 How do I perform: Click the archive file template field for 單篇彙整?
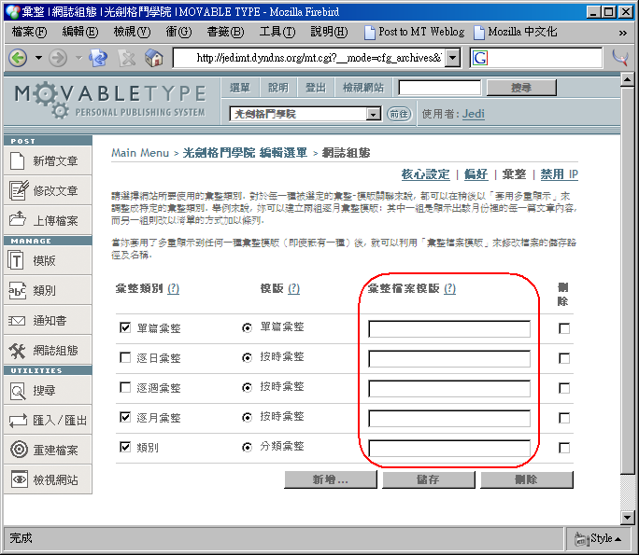coord(449,328)
